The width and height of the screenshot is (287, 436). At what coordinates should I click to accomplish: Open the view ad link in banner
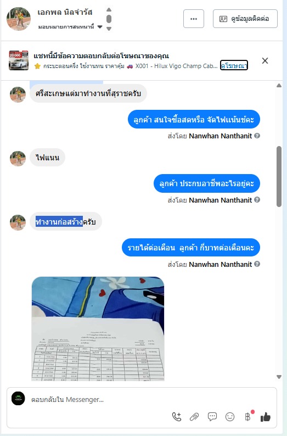[234, 65]
